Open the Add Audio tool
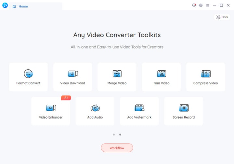Screen dimensions: 234x164 (x=95, y=111)
